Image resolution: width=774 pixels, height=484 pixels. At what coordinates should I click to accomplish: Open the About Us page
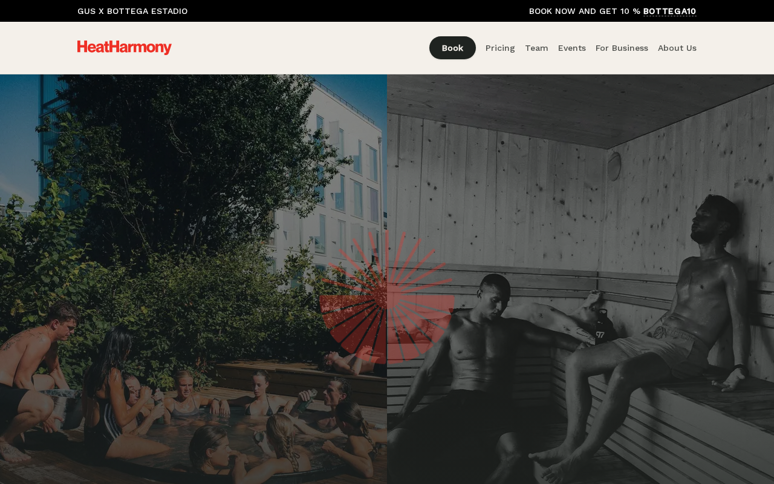click(677, 48)
